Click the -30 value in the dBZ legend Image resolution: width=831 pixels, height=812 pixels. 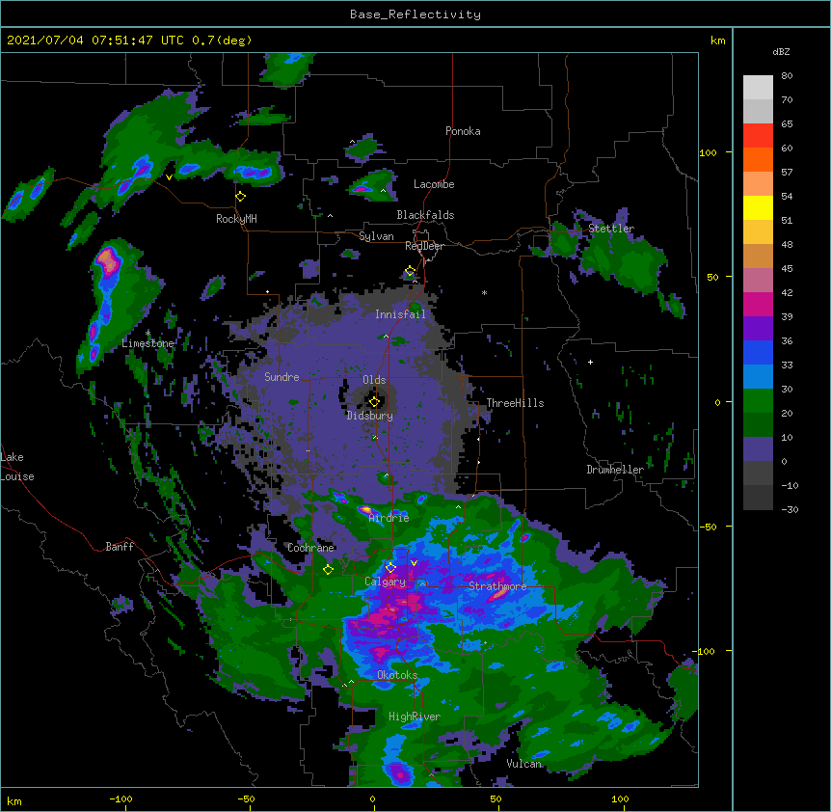[790, 510]
